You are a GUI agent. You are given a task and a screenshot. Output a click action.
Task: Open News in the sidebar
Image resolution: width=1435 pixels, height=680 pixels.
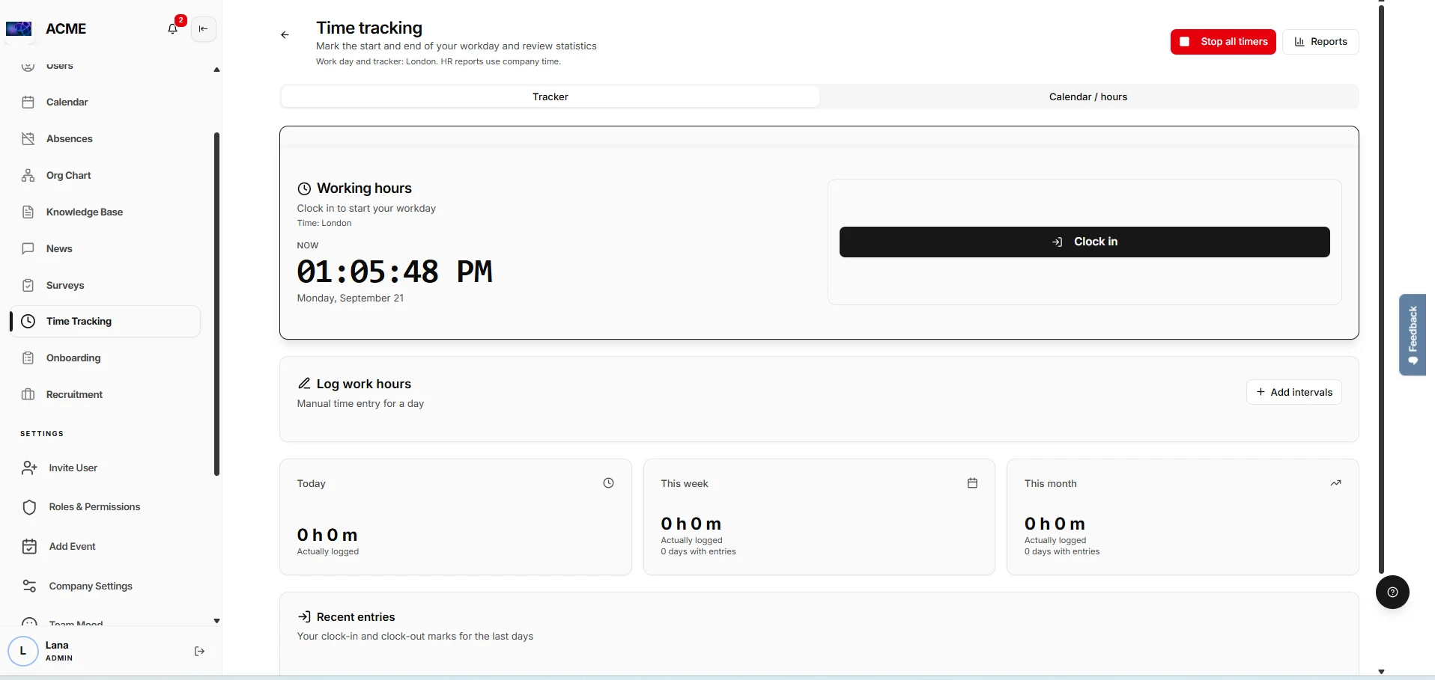[105, 248]
